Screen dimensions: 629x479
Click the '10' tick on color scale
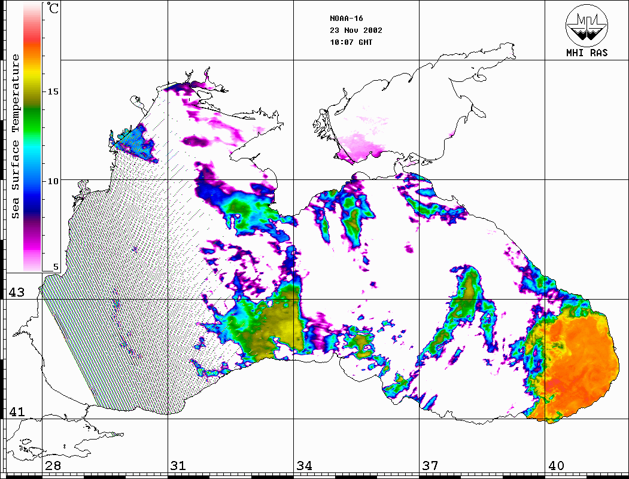tap(53, 182)
